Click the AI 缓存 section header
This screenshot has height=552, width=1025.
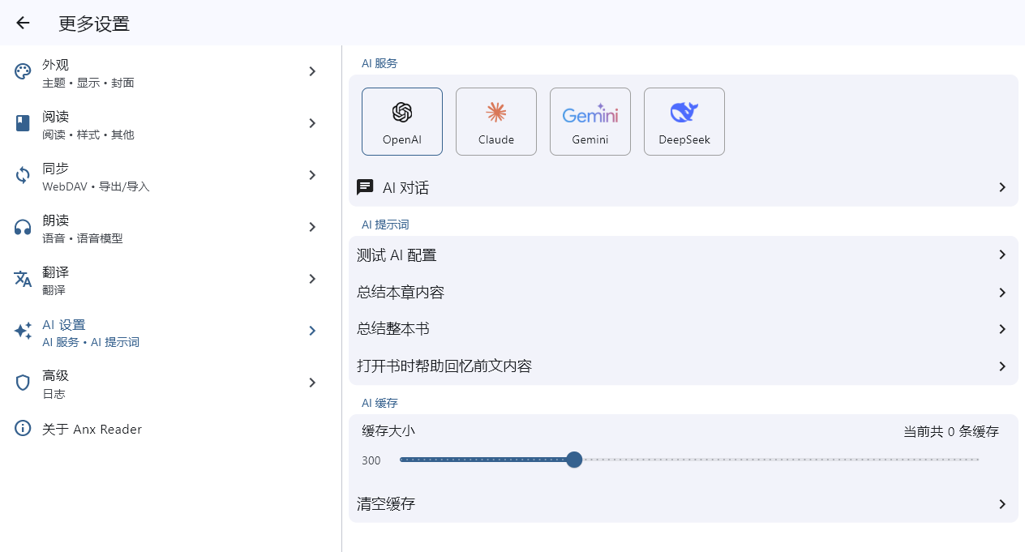tap(380, 403)
